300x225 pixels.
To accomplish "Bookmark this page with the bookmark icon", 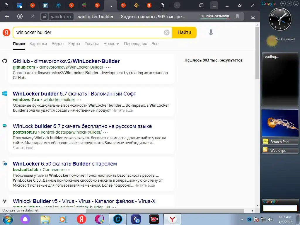I will point(237,16).
